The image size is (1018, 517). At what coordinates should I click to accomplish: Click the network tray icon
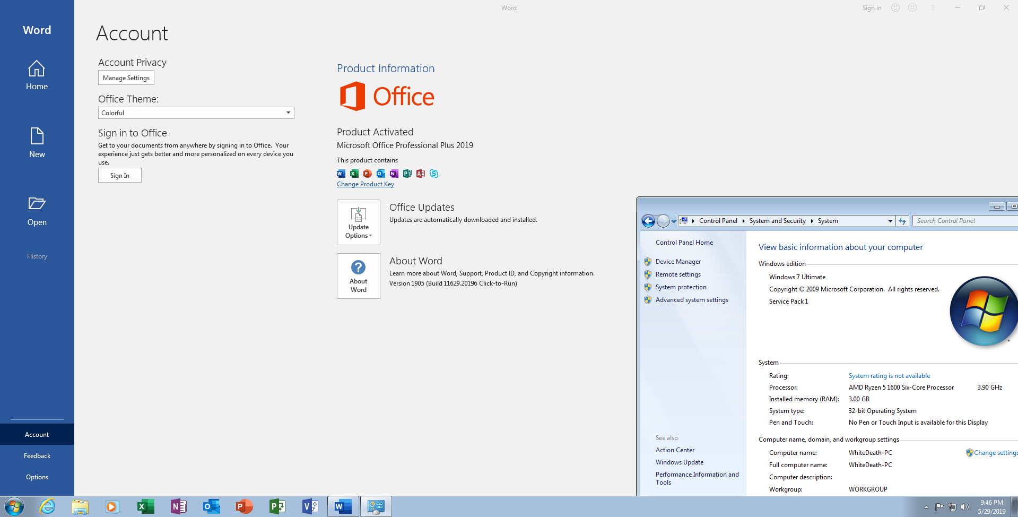pos(952,507)
